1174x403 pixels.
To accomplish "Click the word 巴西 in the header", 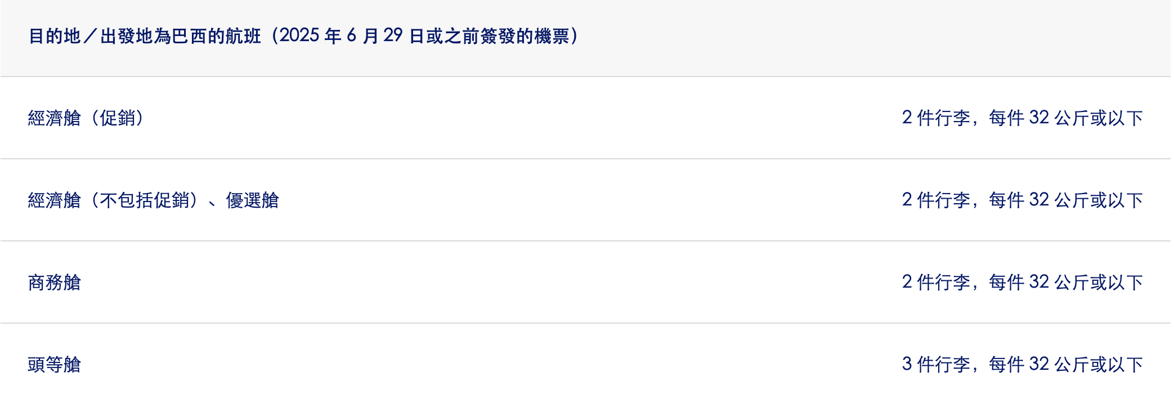I will (189, 36).
